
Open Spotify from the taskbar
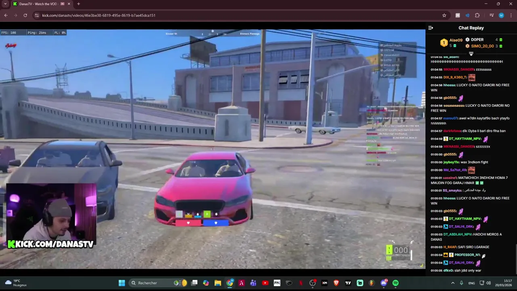(395, 283)
